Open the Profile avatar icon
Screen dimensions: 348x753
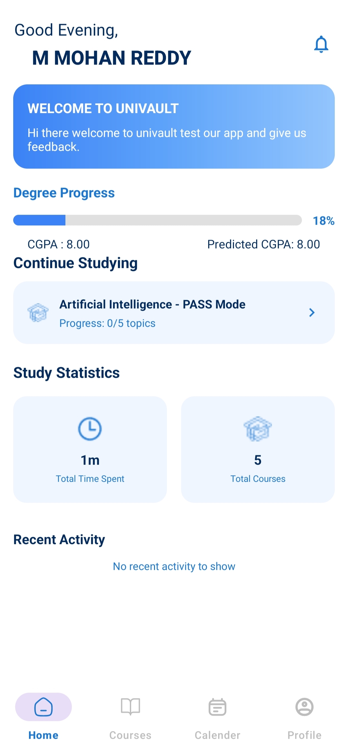(x=304, y=707)
